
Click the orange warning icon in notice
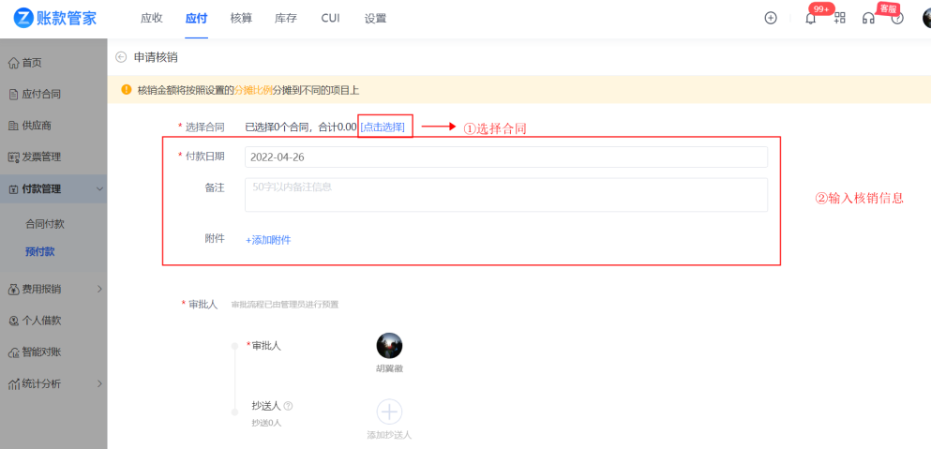(127, 90)
